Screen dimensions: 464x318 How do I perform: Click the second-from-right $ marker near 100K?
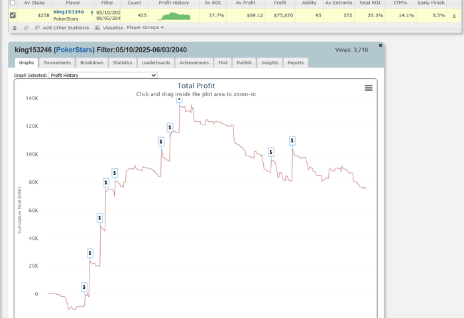tap(270, 152)
